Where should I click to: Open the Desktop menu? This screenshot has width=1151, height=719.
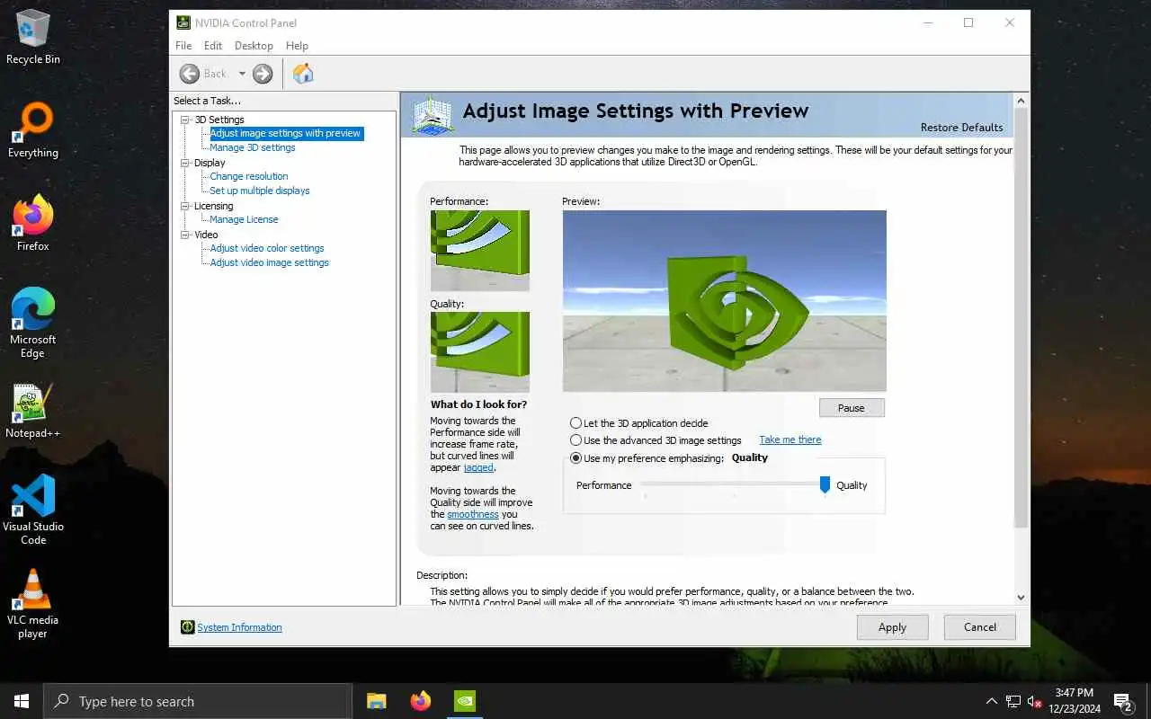(254, 46)
